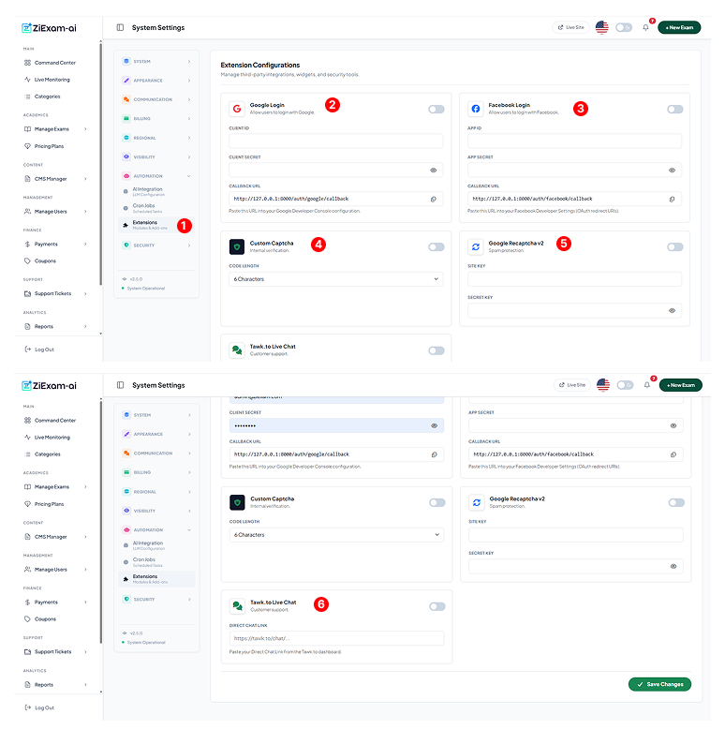This screenshot has height=744, width=725.
Task: Copy the Google callback URL
Action: pos(434,199)
